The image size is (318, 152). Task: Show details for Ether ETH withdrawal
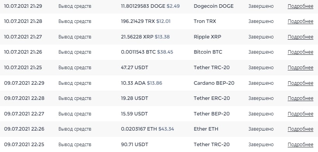(301, 129)
